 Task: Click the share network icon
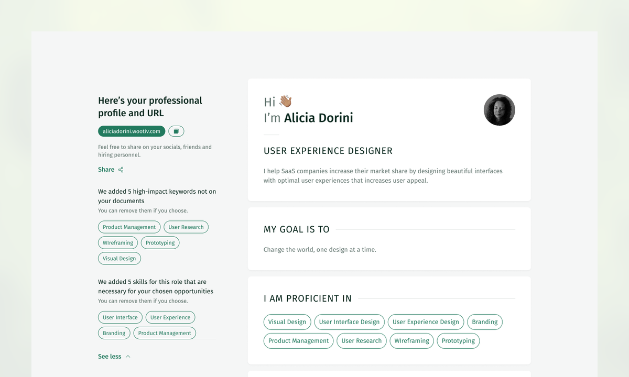[121, 170]
